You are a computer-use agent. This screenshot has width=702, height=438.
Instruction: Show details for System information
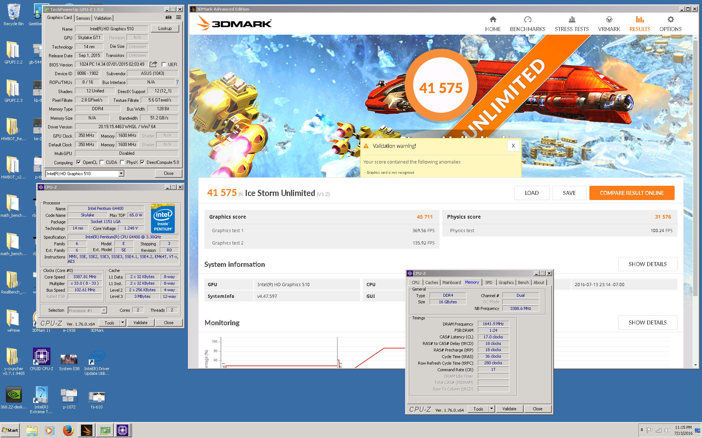pyautogui.click(x=648, y=264)
